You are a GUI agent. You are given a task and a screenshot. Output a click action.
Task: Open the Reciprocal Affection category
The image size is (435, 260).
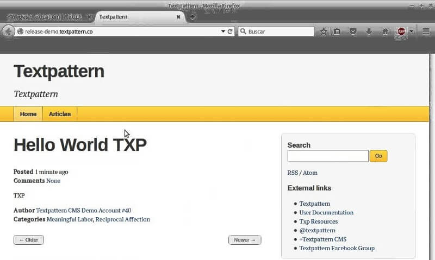pos(123,219)
